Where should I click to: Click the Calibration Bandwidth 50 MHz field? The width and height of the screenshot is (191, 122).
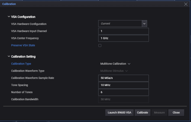[123, 99]
